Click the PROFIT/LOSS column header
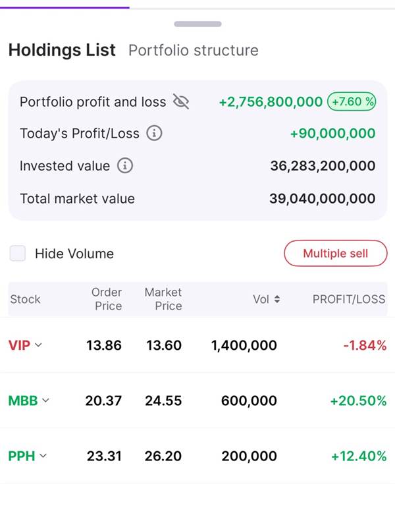The height and width of the screenshot is (527, 395). tap(349, 299)
